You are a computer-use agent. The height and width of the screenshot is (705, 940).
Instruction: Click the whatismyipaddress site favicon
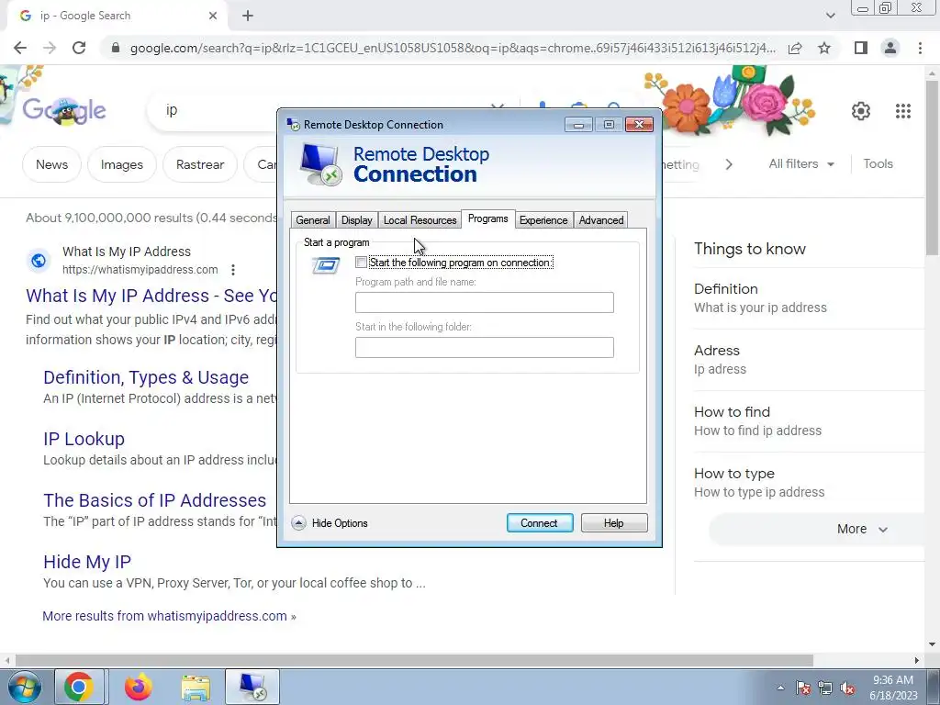(x=39, y=261)
